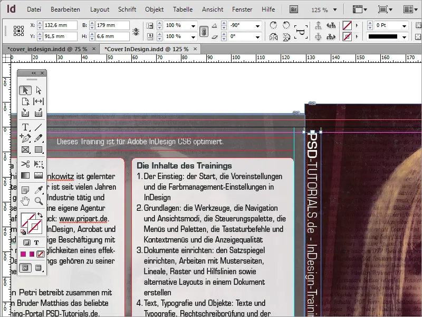The image size is (422, 317).
Task: Select the Pen tool
Action: click(x=25, y=138)
